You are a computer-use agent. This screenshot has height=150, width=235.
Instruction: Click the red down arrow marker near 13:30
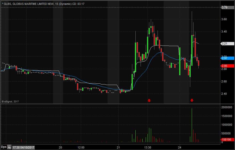pyautogui.click(x=149, y=100)
